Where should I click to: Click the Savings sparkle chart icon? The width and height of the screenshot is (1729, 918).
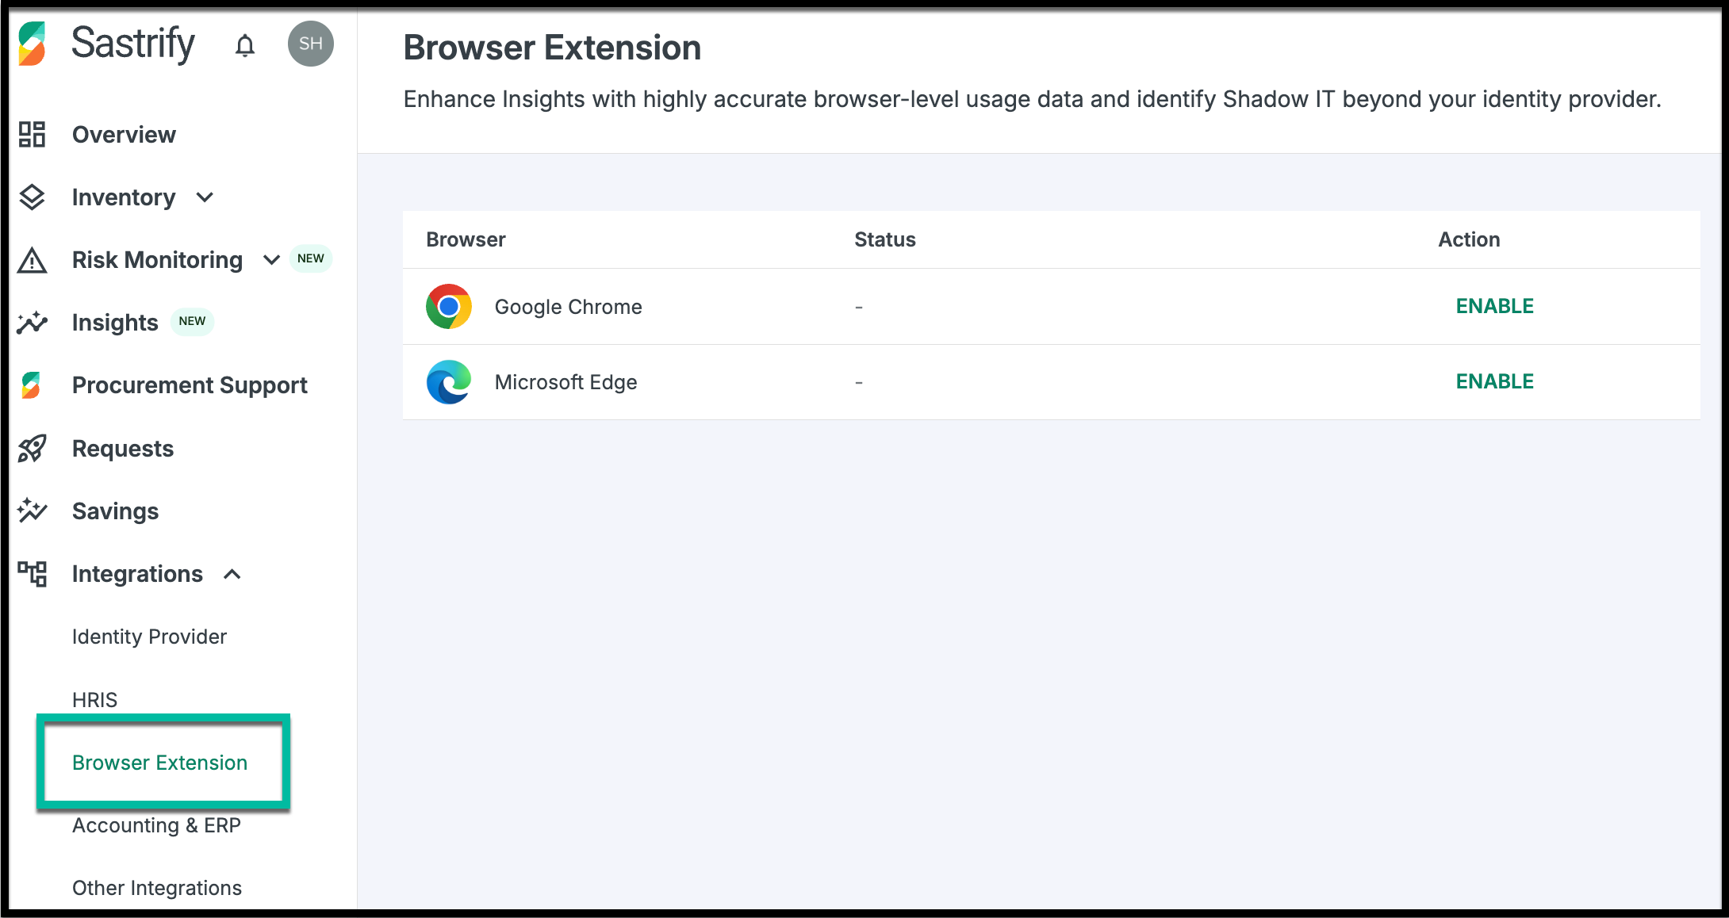pos(33,511)
